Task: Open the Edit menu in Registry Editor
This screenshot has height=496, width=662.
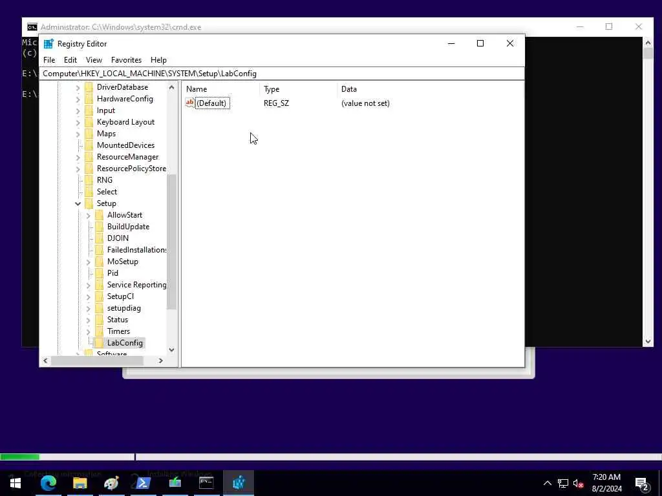Action: tap(70, 60)
